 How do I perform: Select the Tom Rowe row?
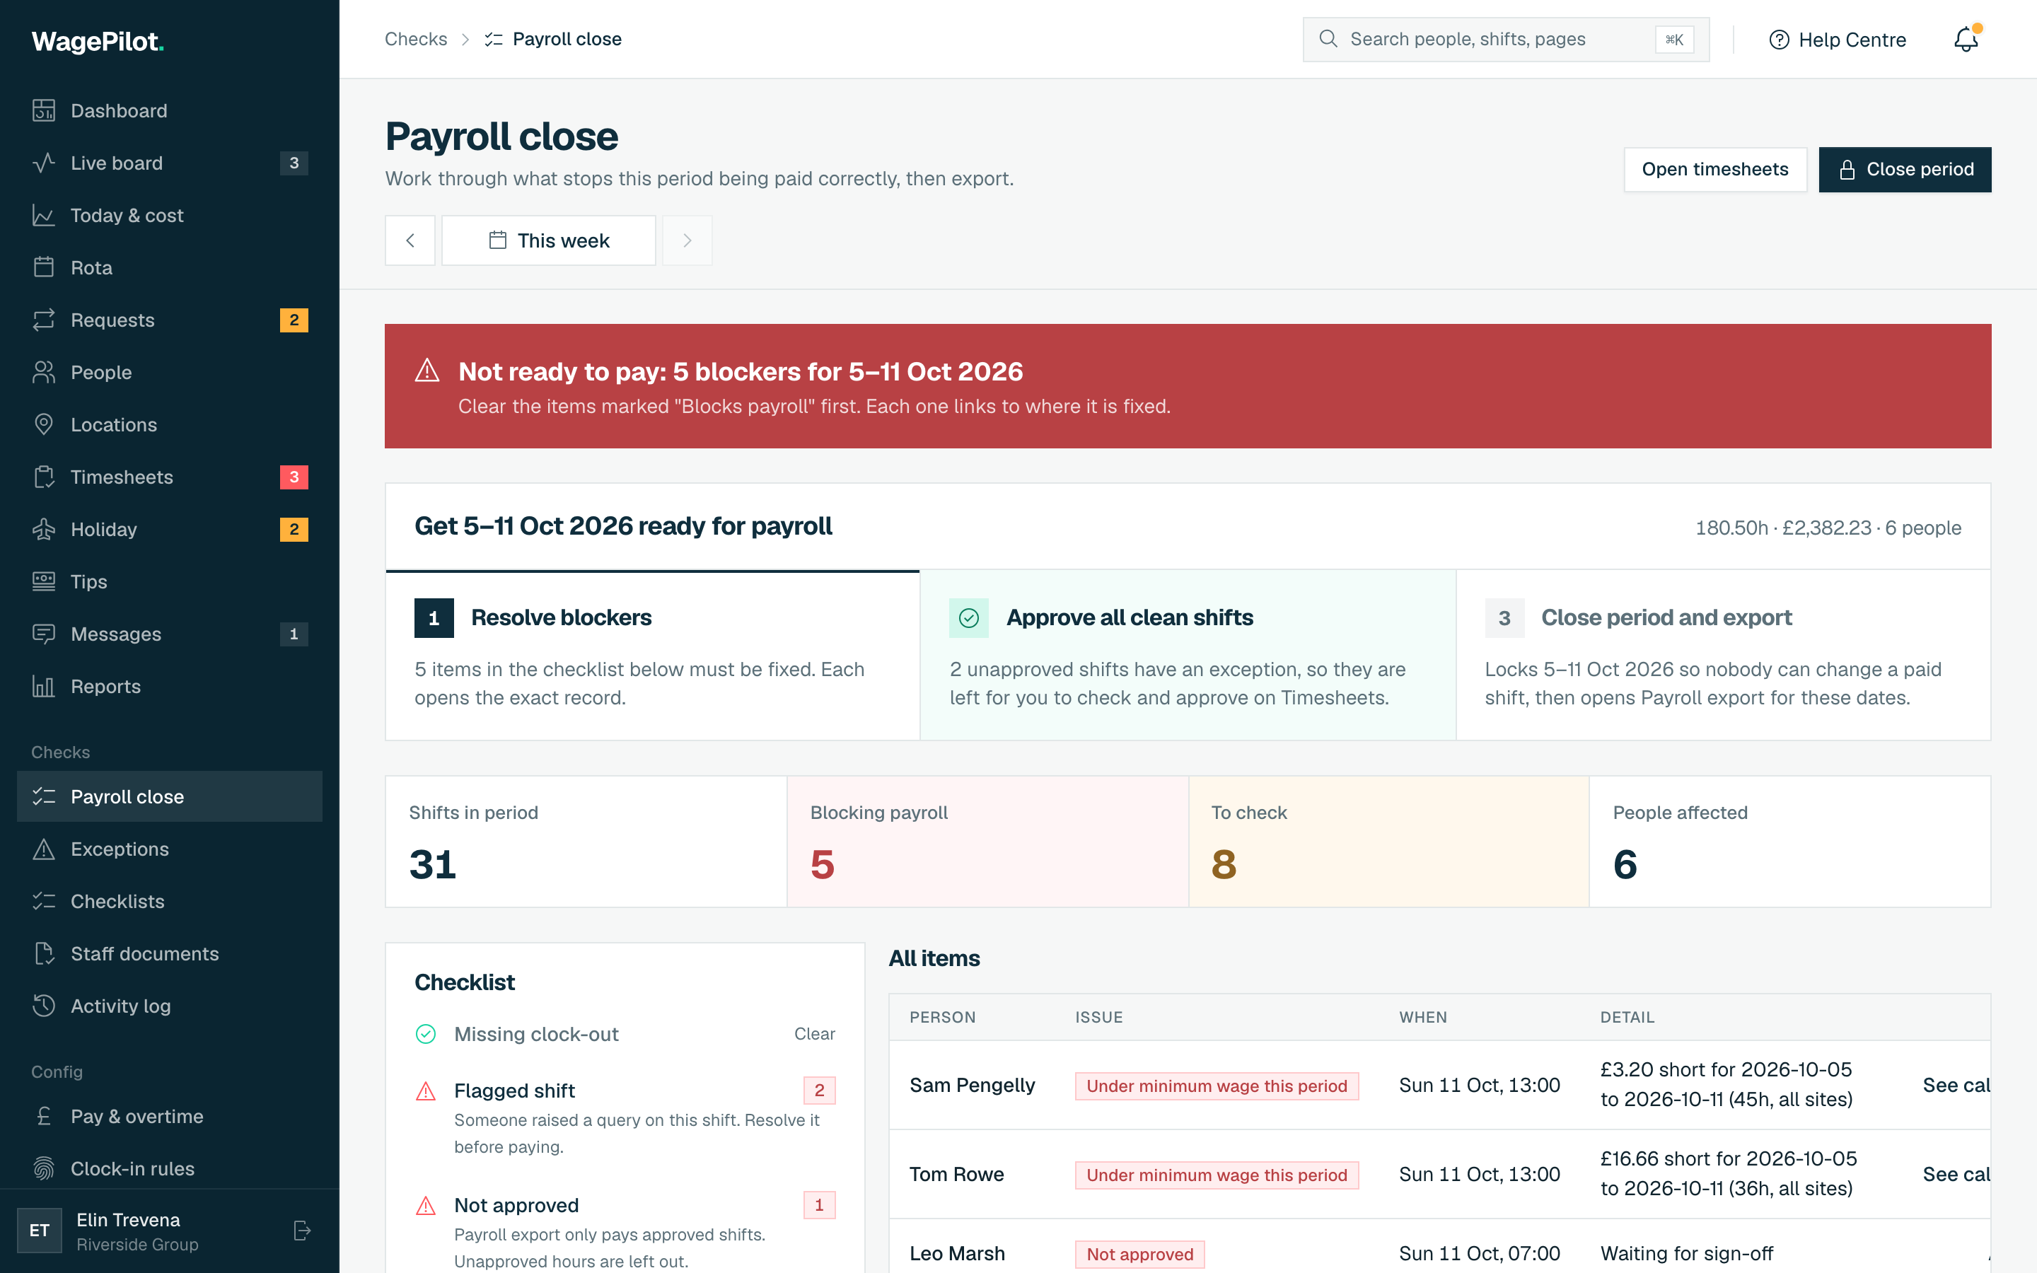[1440, 1174]
